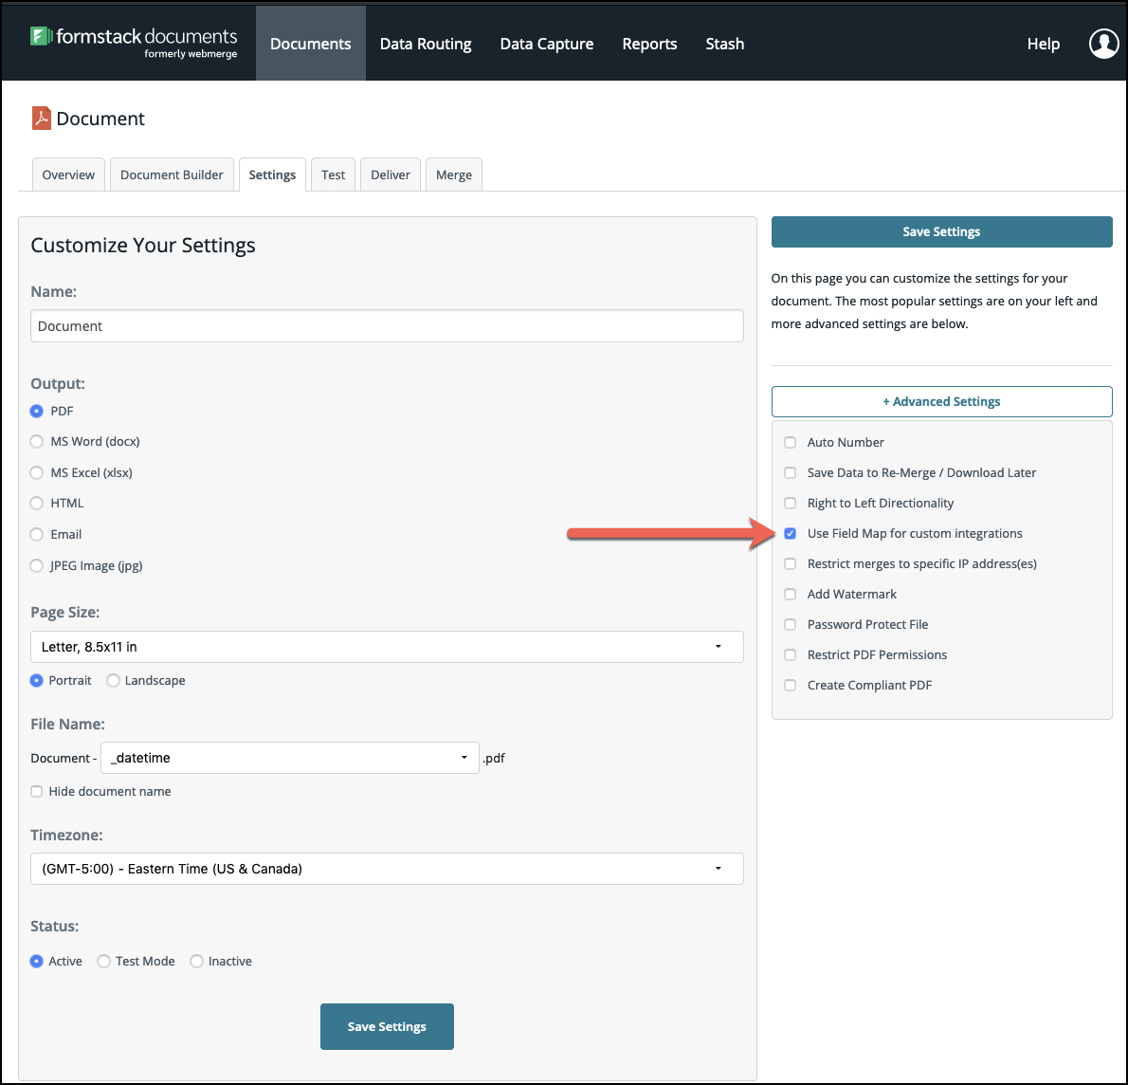Set status to Test Mode
Screen dimensions: 1128x1085
(x=104, y=962)
